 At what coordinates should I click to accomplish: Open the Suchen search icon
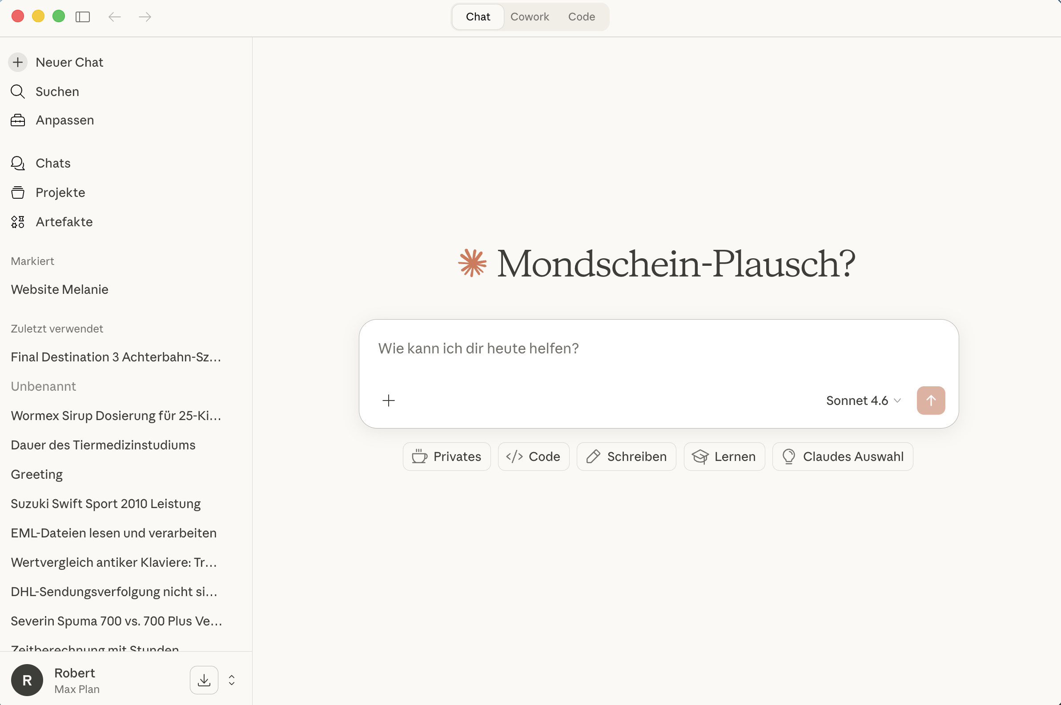17,91
